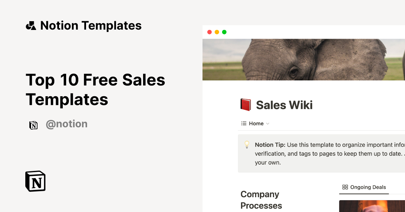
Task: Click the red traffic light control
Action: [210, 32]
